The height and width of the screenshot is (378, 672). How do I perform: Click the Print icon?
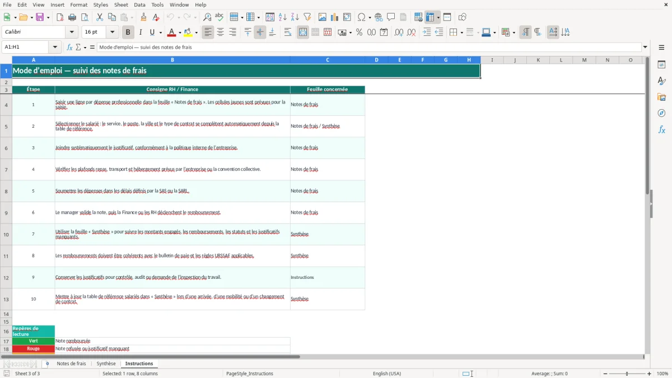72,17
